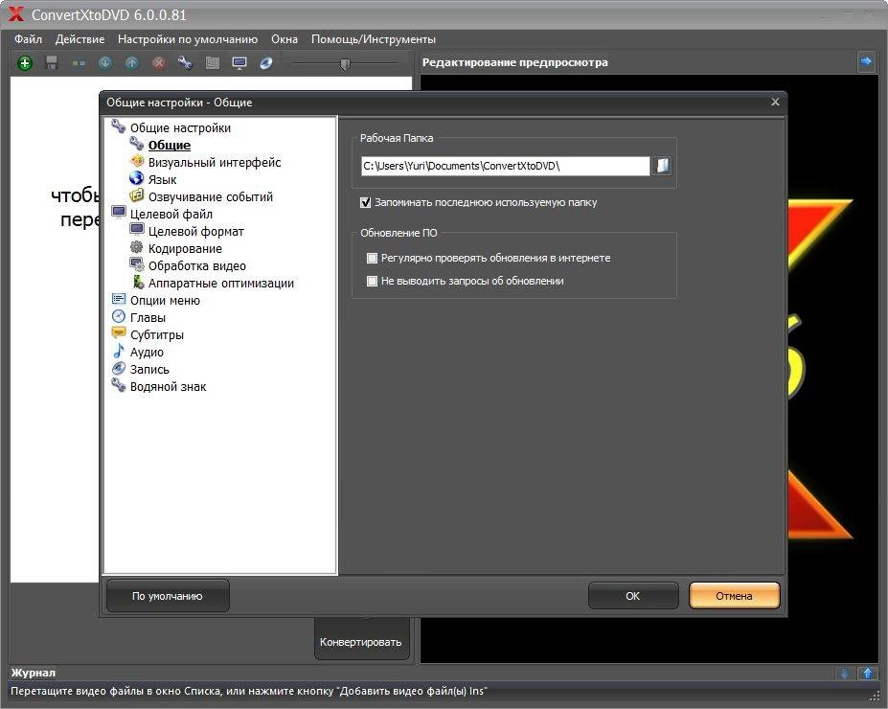Screen dimensions: 888x709
Task: Select Запись tree item
Action: point(149,370)
